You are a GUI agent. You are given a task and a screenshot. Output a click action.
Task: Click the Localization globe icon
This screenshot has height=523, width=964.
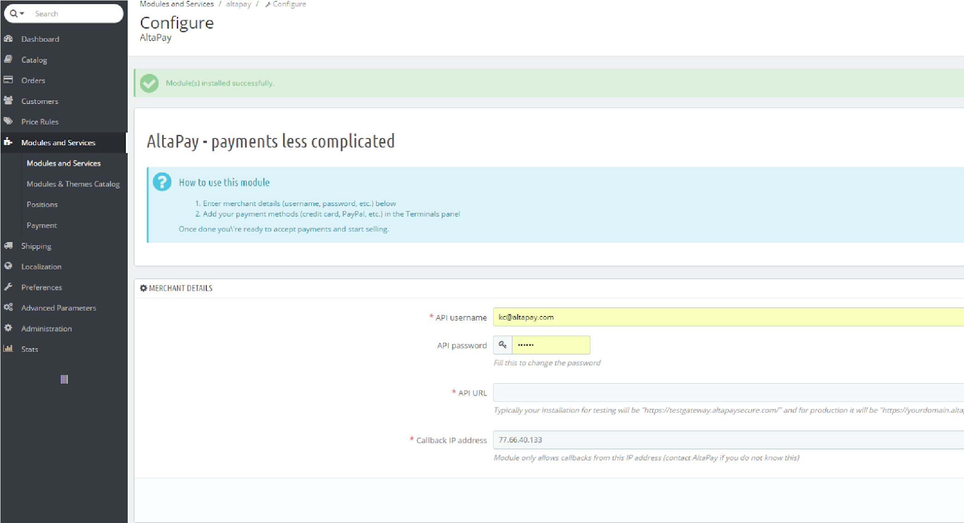pos(8,266)
